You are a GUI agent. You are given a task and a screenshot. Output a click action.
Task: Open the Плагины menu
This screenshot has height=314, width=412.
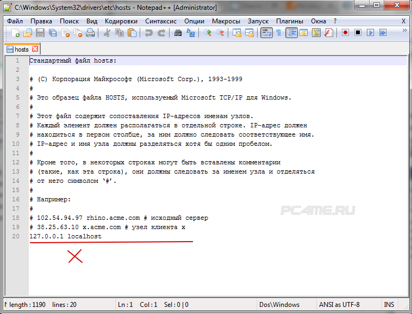[290, 21]
